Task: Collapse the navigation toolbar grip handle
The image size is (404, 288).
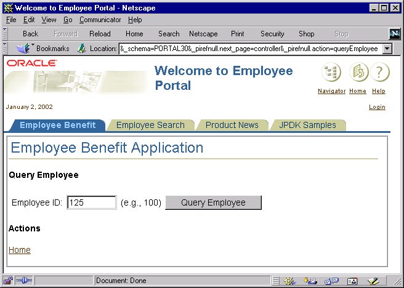Action: click(5, 34)
